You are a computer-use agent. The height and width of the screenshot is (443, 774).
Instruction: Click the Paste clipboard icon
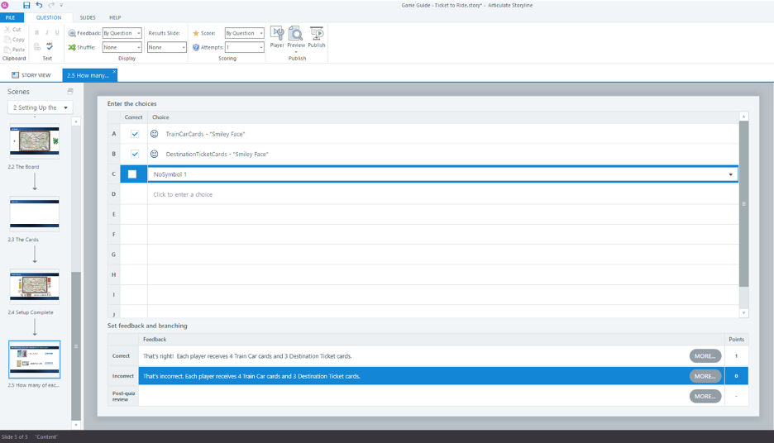pyautogui.click(x=7, y=50)
